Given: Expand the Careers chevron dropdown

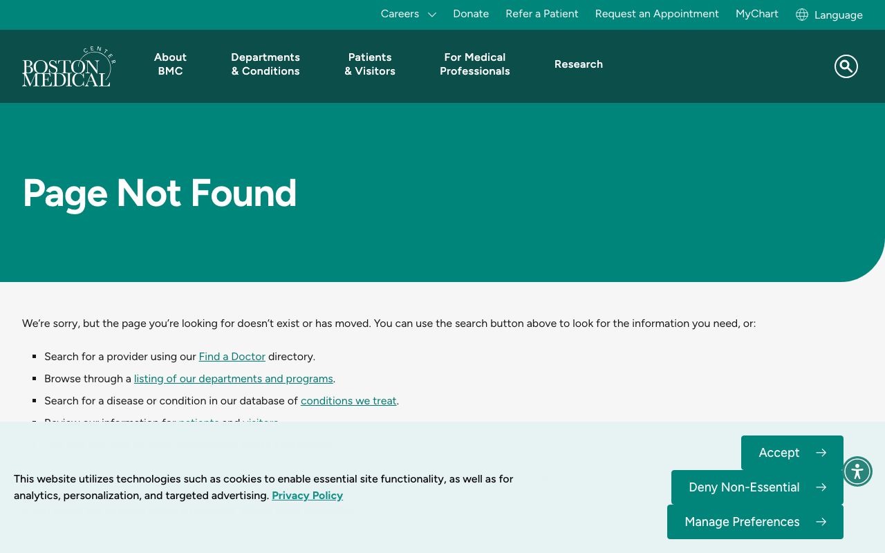Looking at the screenshot, I should pyautogui.click(x=432, y=15).
